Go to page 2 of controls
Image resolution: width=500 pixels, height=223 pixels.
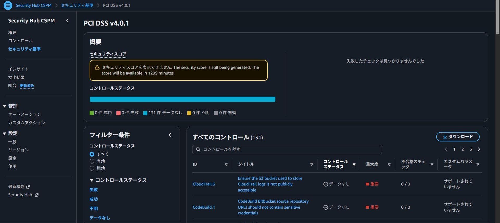(x=463, y=149)
